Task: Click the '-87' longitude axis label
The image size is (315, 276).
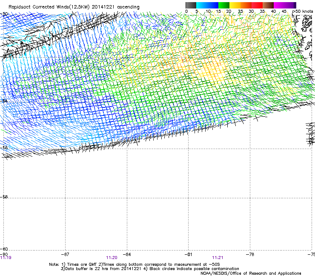Action: pos(65,254)
